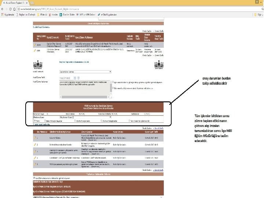Edit agenda item 2 with pencil icon
The width and height of the screenshot is (264, 198).
tap(35, 144)
